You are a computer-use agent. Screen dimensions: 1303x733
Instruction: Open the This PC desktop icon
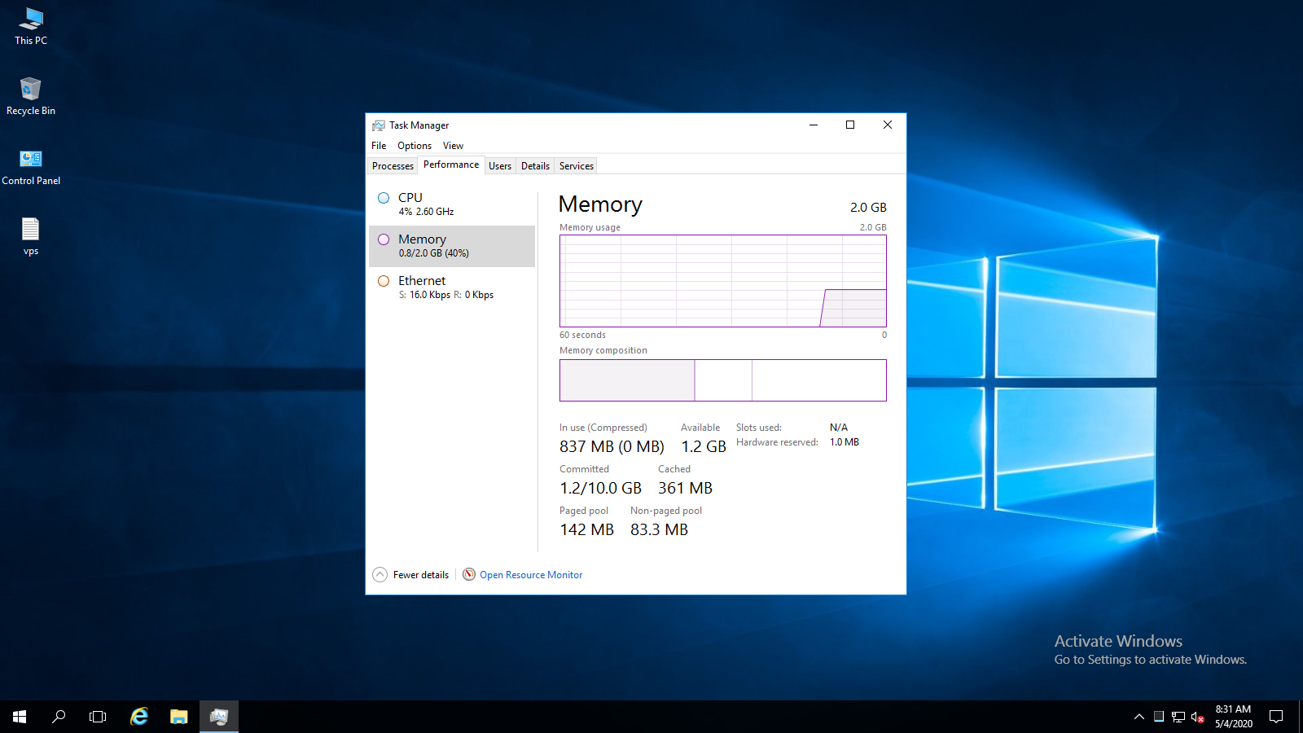31,26
